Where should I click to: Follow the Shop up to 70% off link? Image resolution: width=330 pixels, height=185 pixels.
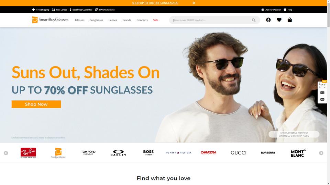point(155,3)
